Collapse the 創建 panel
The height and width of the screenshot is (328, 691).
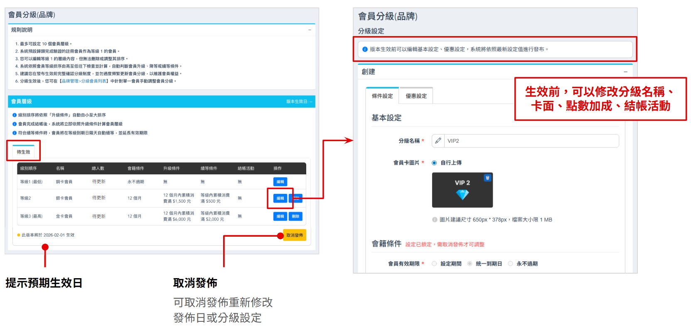point(625,72)
